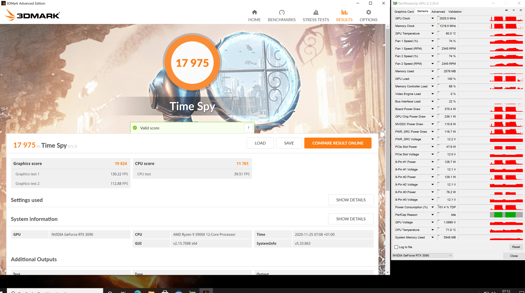This screenshot has height=293, width=525.
Task: Select the GPU-Z Sensors tab
Action: point(423,11)
